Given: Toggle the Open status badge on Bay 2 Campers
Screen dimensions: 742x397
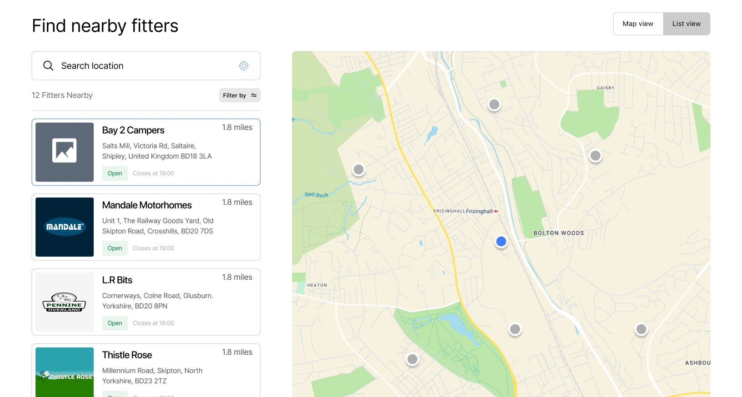Looking at the screenshot, I should [x=115, y=173].
